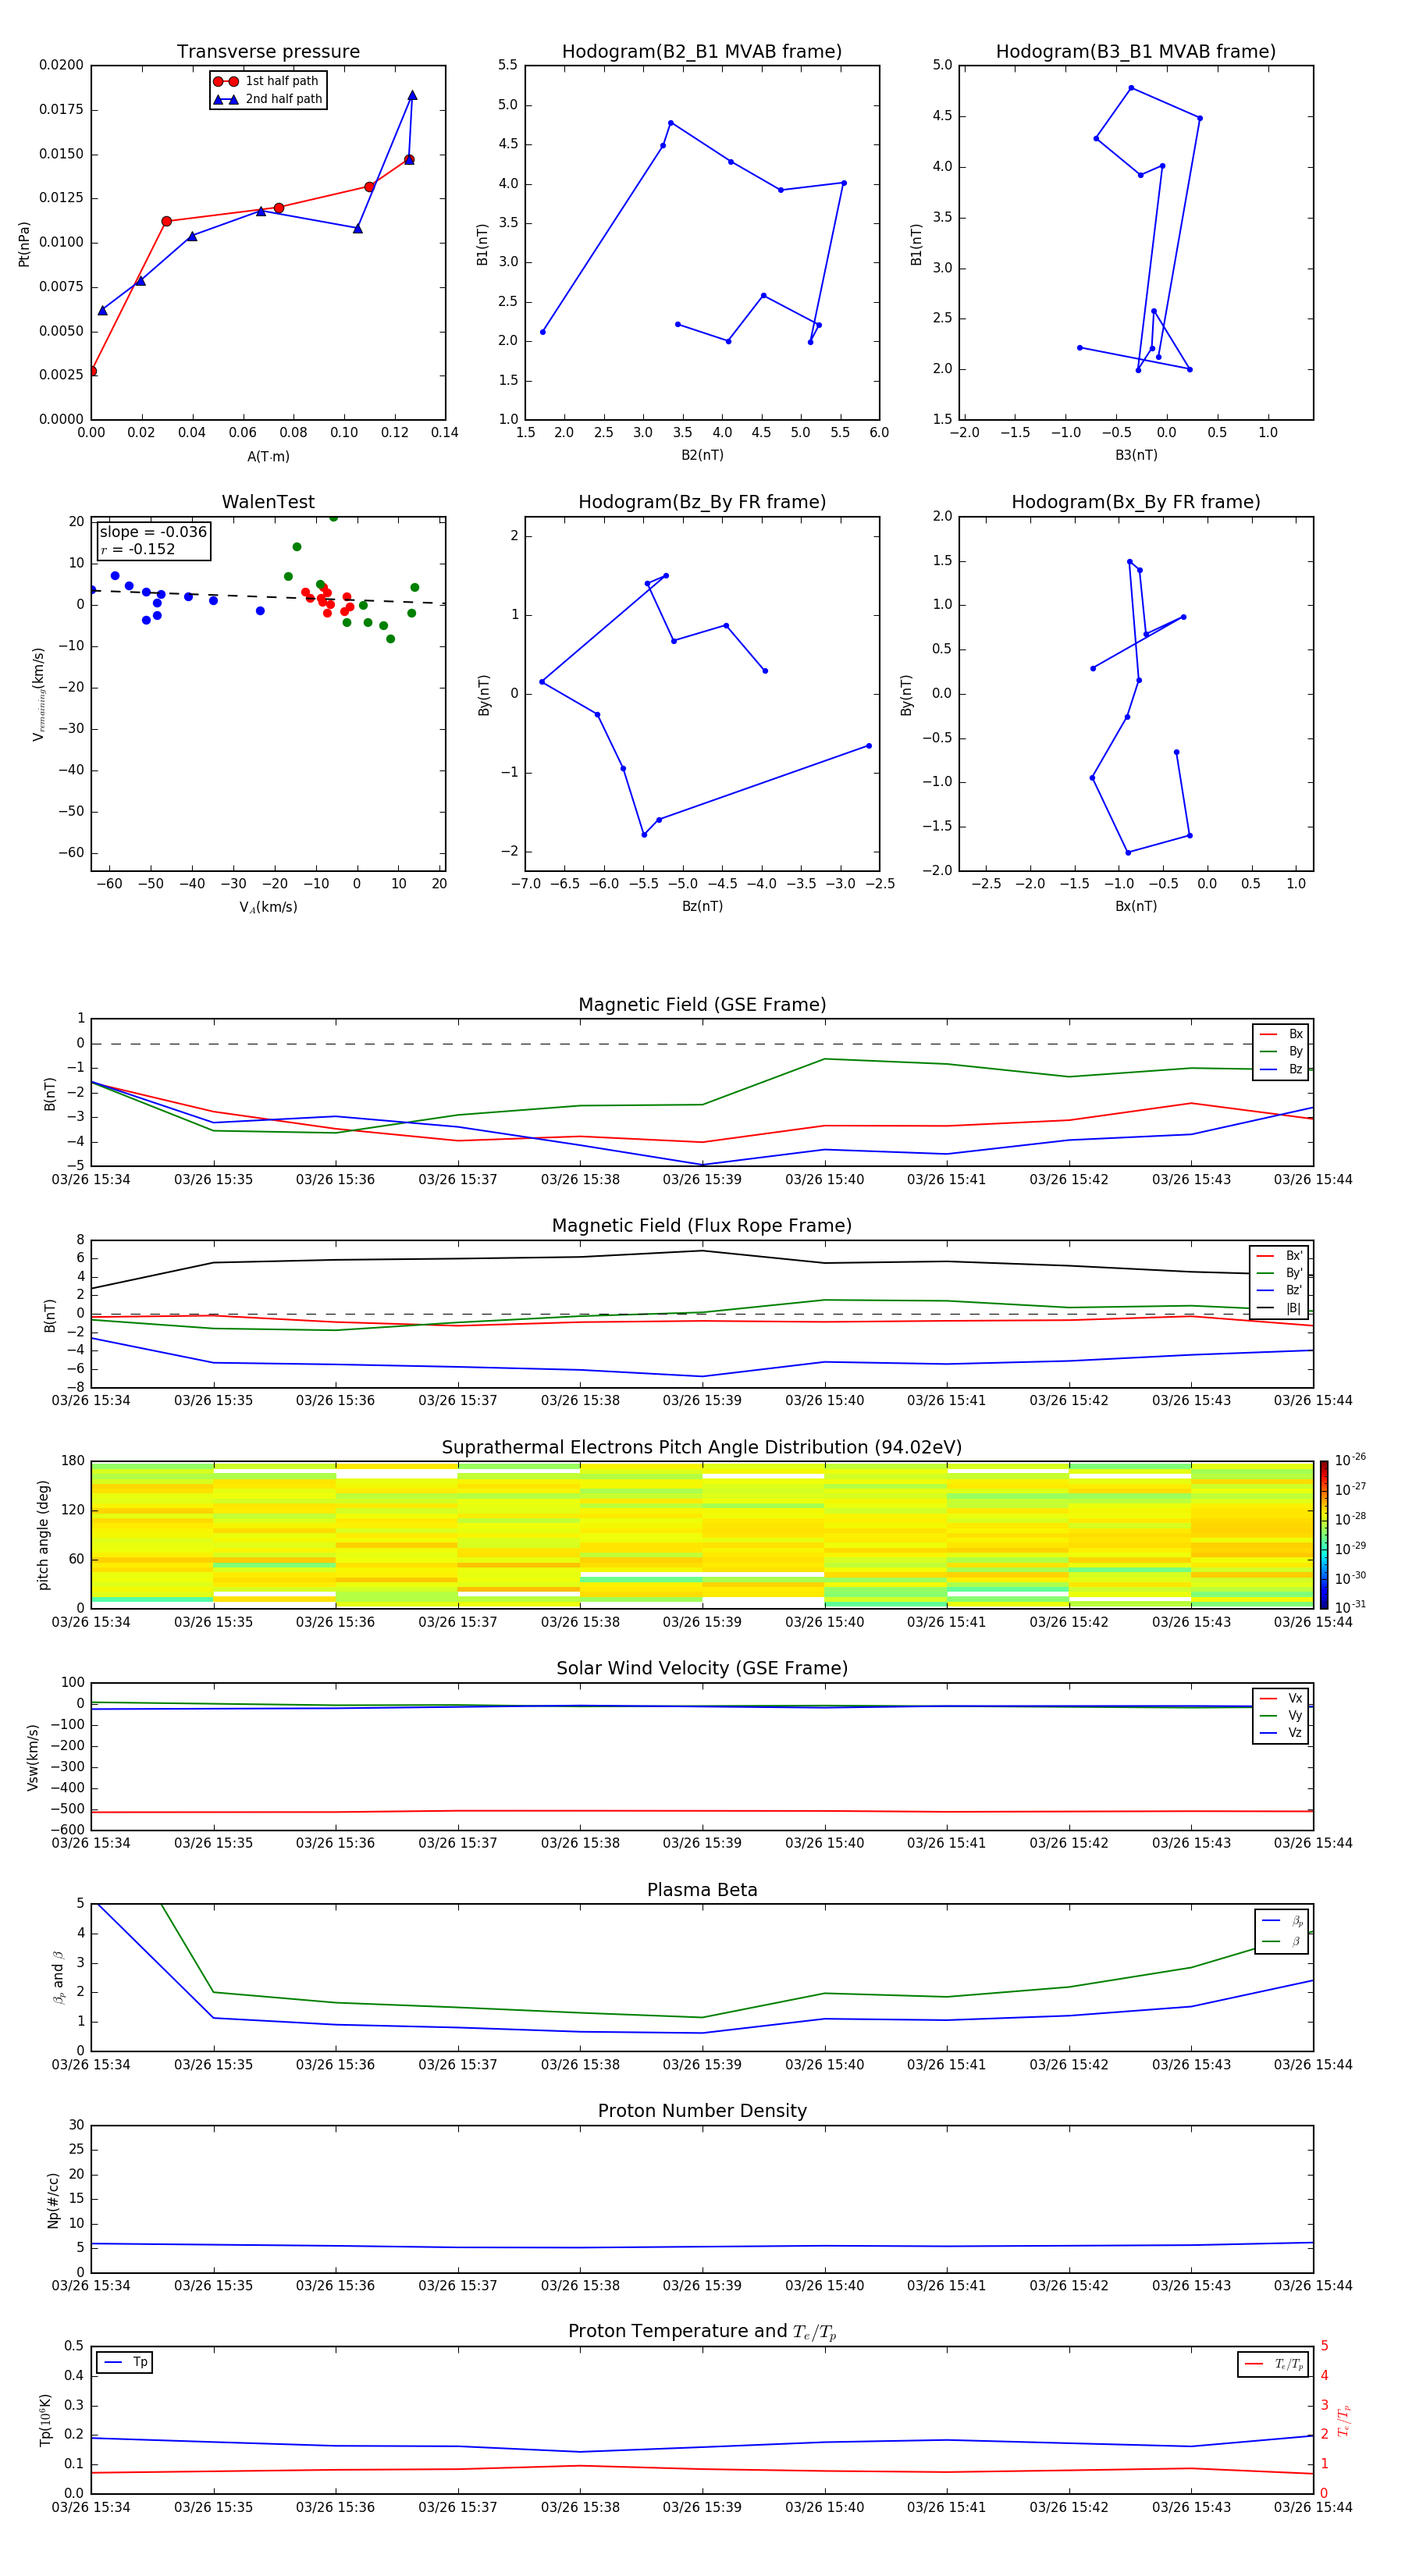The height and width of the screenshot is (2576, 1405).
Task: Click the 'Bx'' legend entry in Flux Rope panel
Action: 1280,1256
